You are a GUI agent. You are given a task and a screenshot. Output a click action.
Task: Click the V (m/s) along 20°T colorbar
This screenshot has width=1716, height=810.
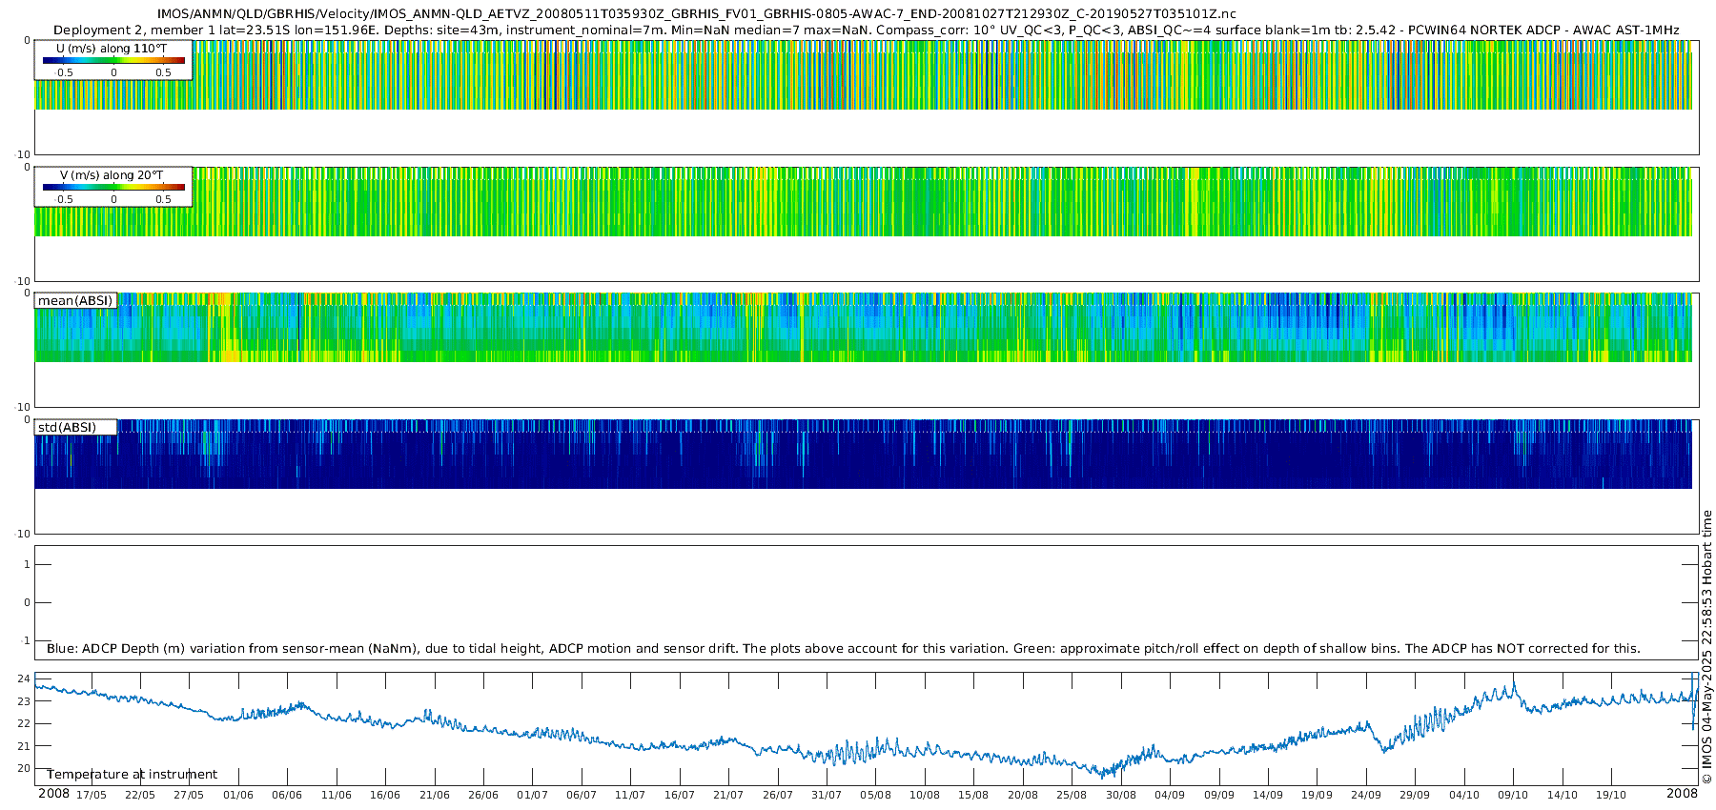(x=113, y=187)
